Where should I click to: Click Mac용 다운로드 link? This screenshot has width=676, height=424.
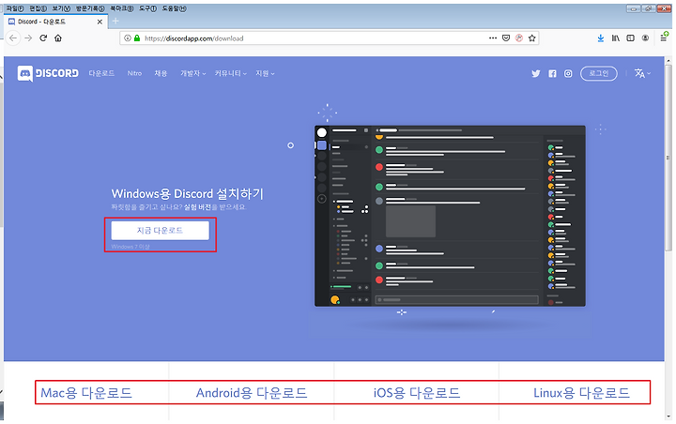tap(86, 392)
